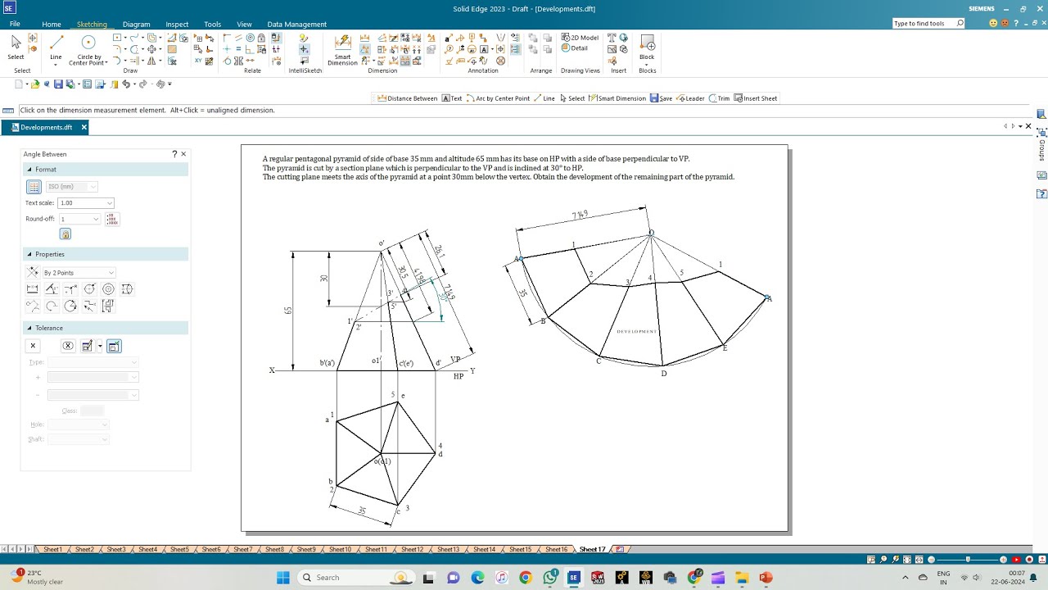This screenshot has width=1048, height=590.
Task: Click the zoom slider in status bar
Action: pyautogui.click(x=967, y=560)
